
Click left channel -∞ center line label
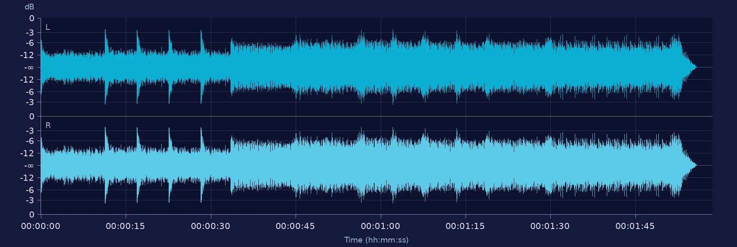tap(29, 67)
